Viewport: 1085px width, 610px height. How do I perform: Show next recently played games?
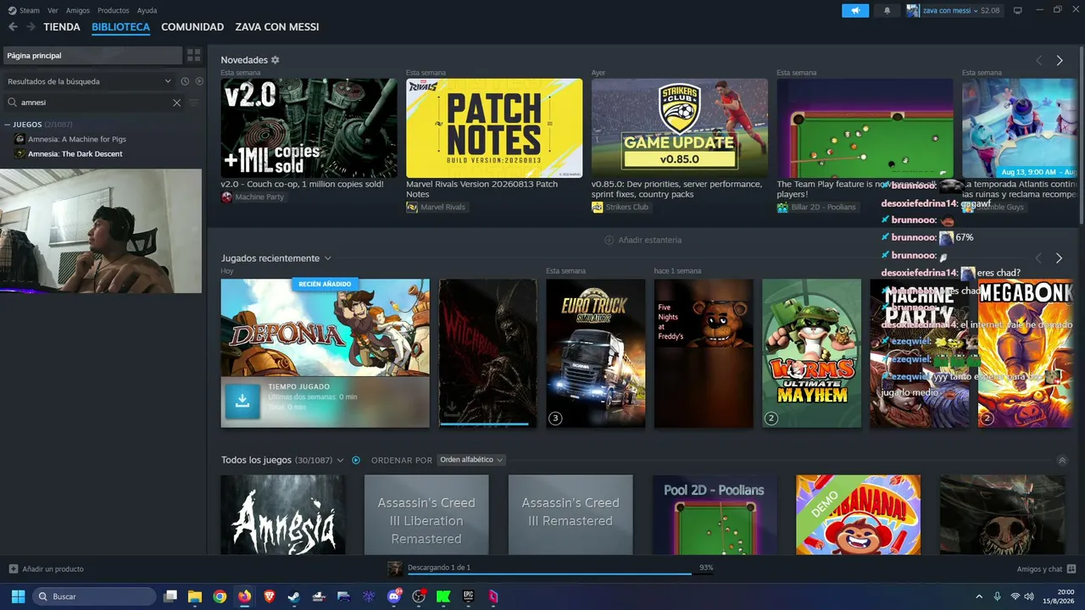1059,258
